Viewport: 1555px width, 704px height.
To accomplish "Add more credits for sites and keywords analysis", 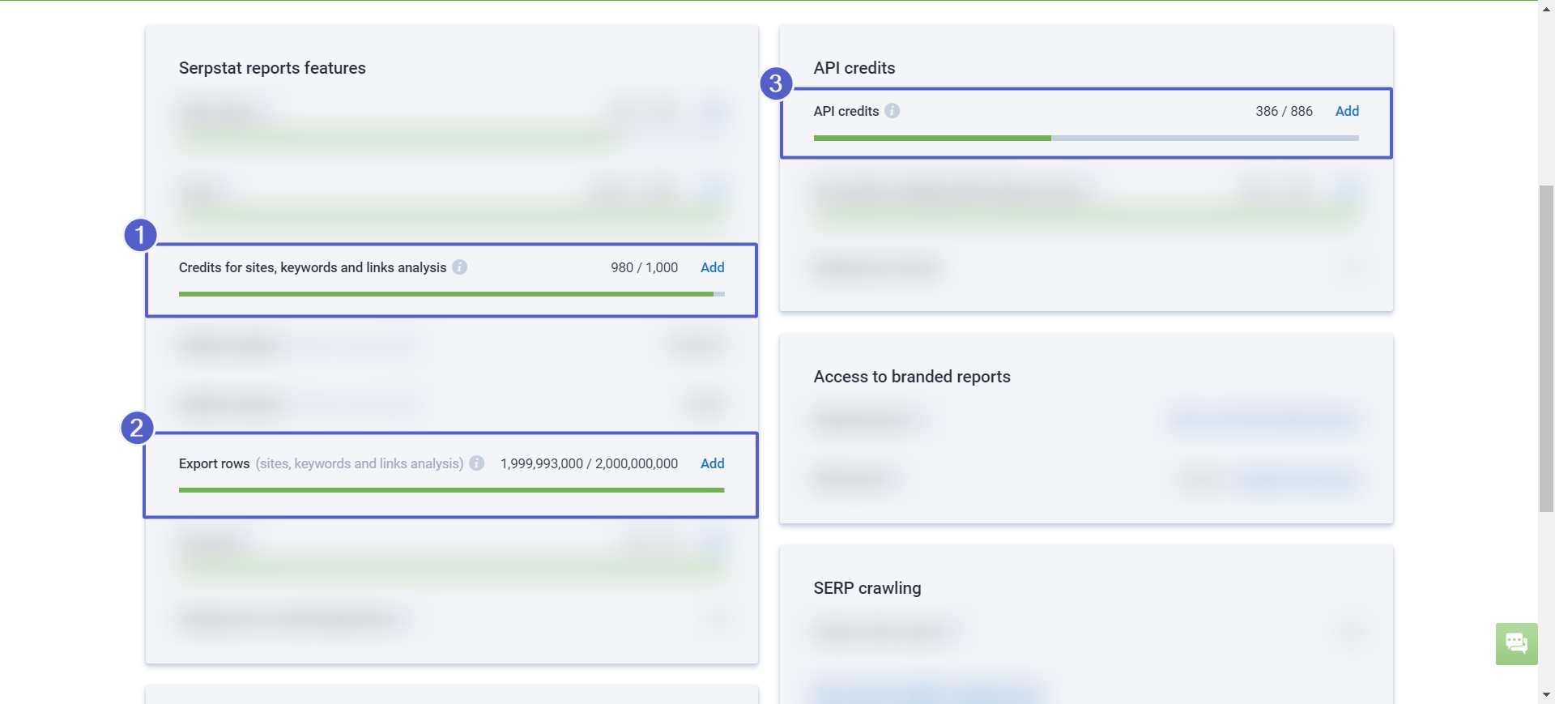I will [712, 267].
